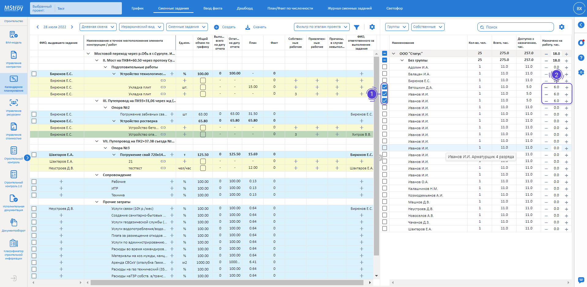Collapse right panel with round arrow button
The image size is (587, 287).
coord(581,25)
